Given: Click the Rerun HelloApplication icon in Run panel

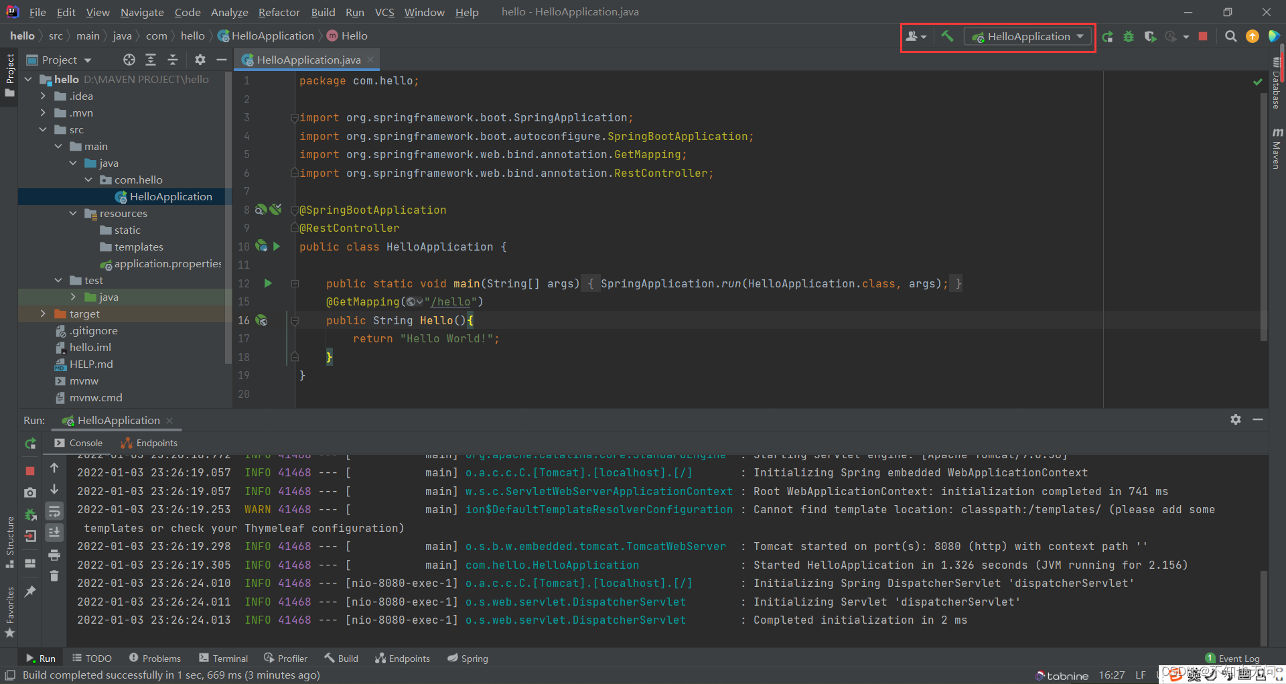Looking at the screenshot, I should coord(30,443).
